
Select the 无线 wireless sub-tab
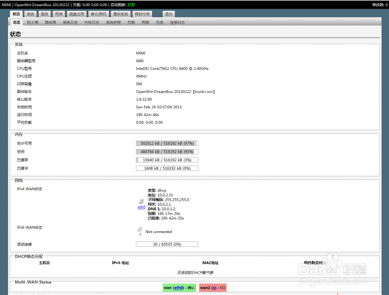[159, 23]
